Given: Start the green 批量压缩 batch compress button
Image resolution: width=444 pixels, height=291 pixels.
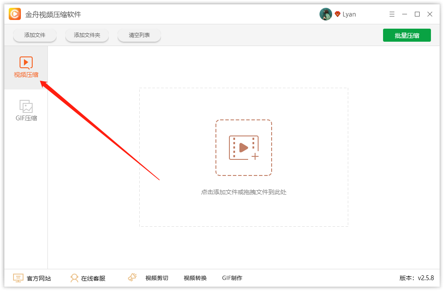Looking at the screenshot, I should [407, 35].
